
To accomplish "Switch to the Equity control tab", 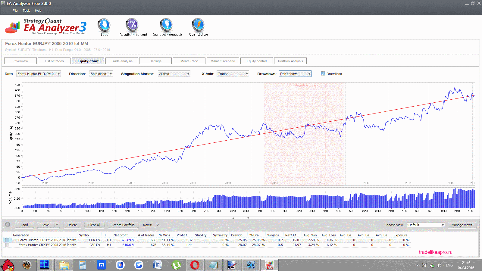I will pyautogui.click(x=257, y=61).
